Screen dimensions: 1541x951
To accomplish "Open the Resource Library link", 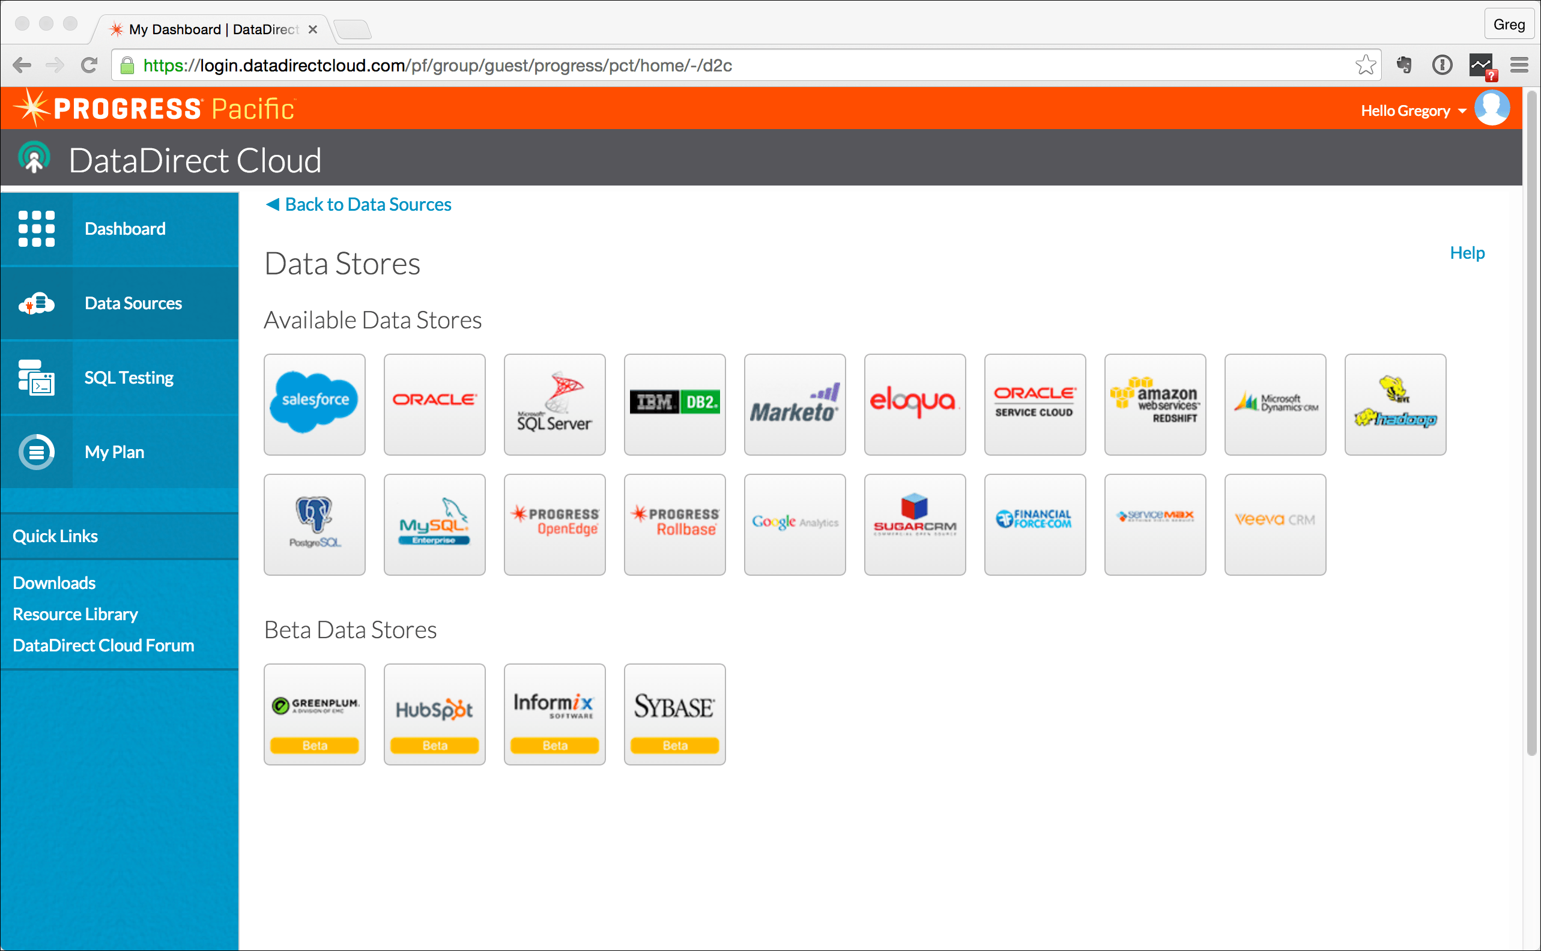I will click(x=76, y=614).
